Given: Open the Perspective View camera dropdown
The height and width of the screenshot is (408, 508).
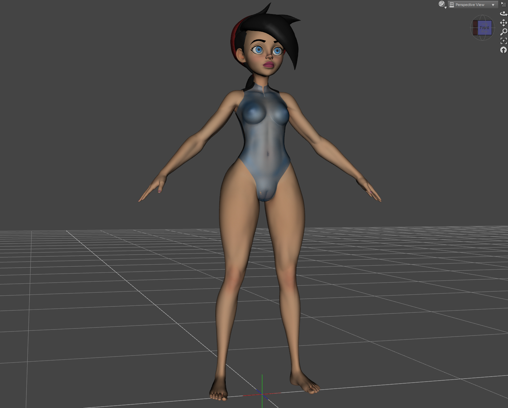Looking at the screenshot, I should click(x=473, y=5).
